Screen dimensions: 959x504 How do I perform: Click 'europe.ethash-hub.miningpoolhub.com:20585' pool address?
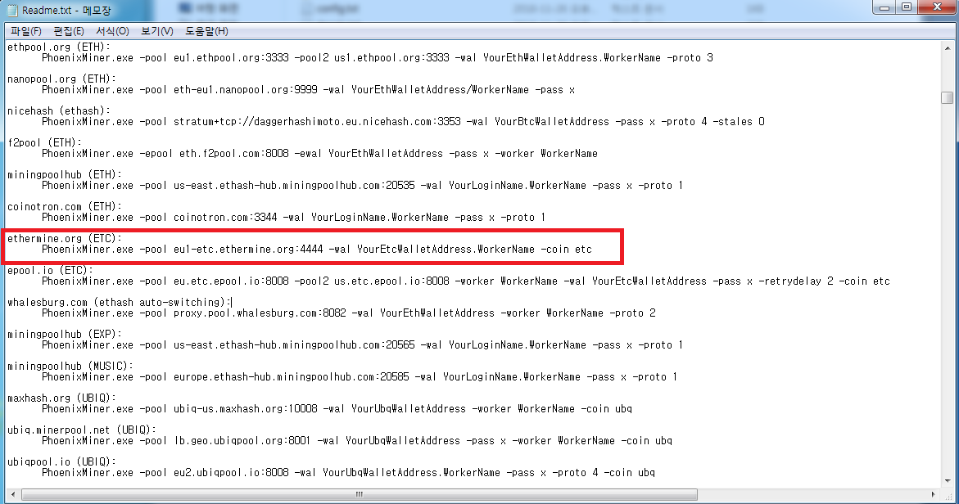click(291, 377)
